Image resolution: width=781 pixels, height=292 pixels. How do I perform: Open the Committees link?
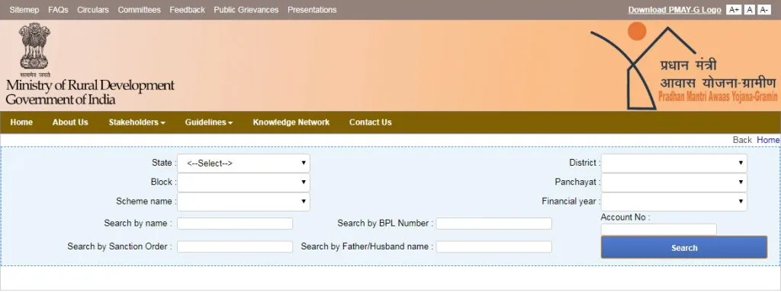pos(139,10)
